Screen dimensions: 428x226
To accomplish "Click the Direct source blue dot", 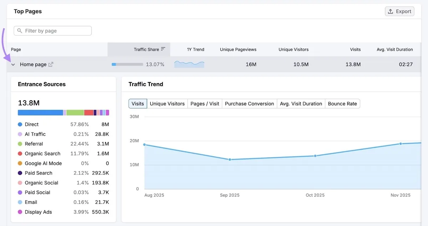I will (20, 124).
